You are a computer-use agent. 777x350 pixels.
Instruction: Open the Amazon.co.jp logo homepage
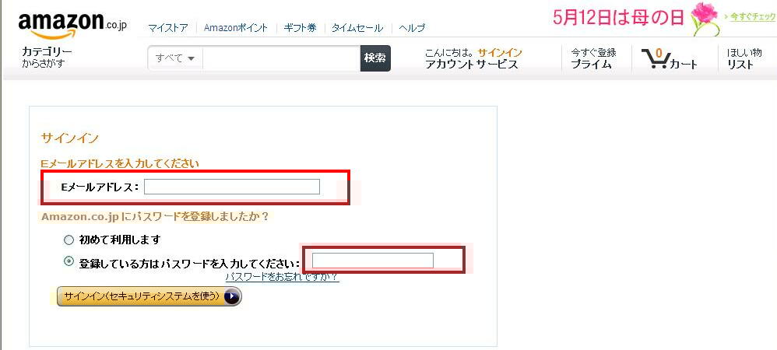[72, 24]
